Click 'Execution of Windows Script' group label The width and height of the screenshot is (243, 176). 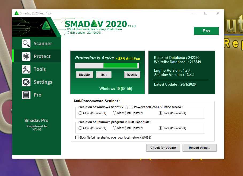[x=130, y=107]
